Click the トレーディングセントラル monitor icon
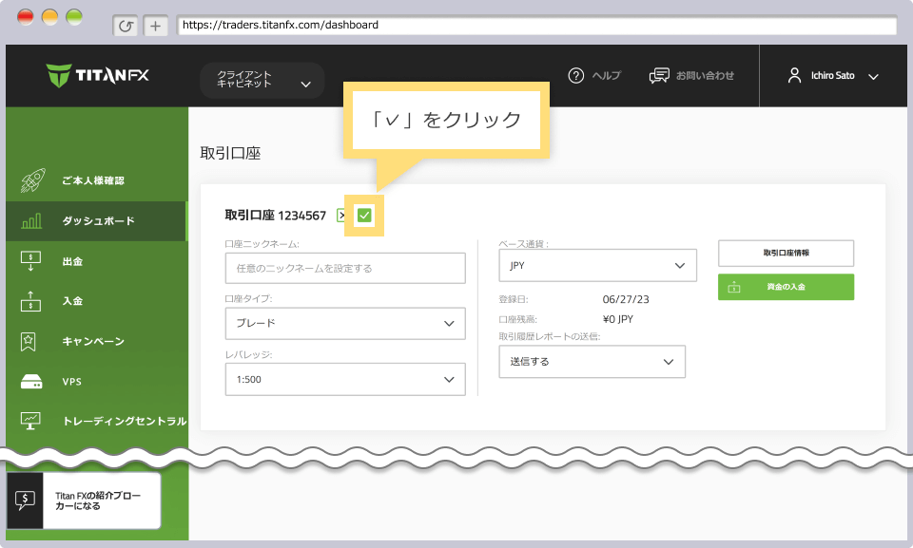The image size is (913, 548). coord(30,421)
